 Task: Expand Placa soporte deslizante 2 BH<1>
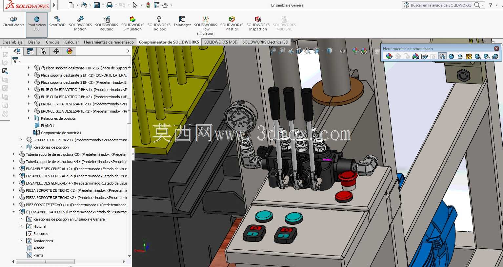(x=29, y=68)
